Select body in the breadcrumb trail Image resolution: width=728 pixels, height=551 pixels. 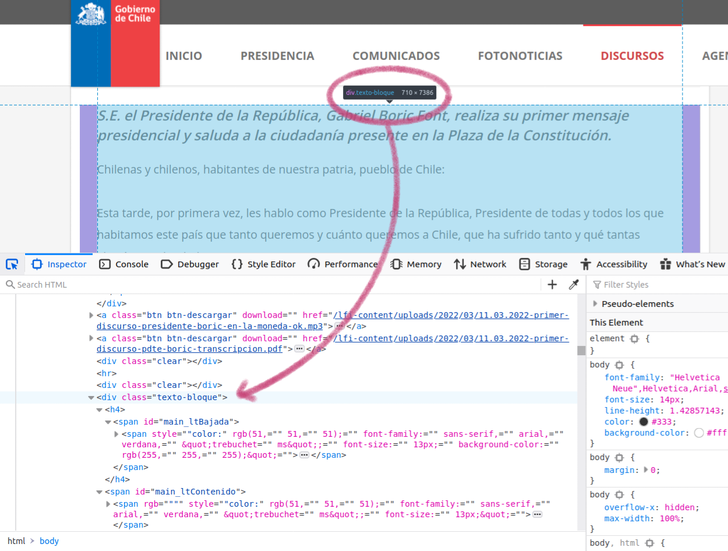(x=49, y=541)
